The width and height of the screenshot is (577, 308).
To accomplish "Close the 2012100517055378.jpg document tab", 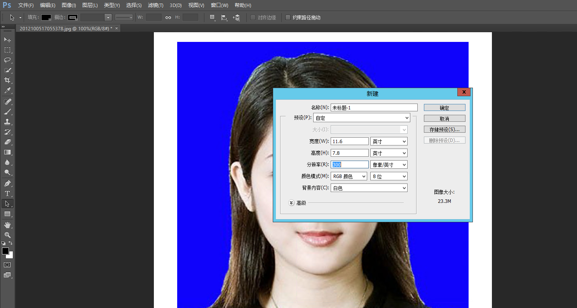I will click(x=117, y=28).
